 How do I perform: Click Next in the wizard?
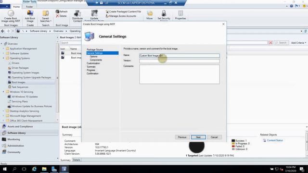point(198,137)
